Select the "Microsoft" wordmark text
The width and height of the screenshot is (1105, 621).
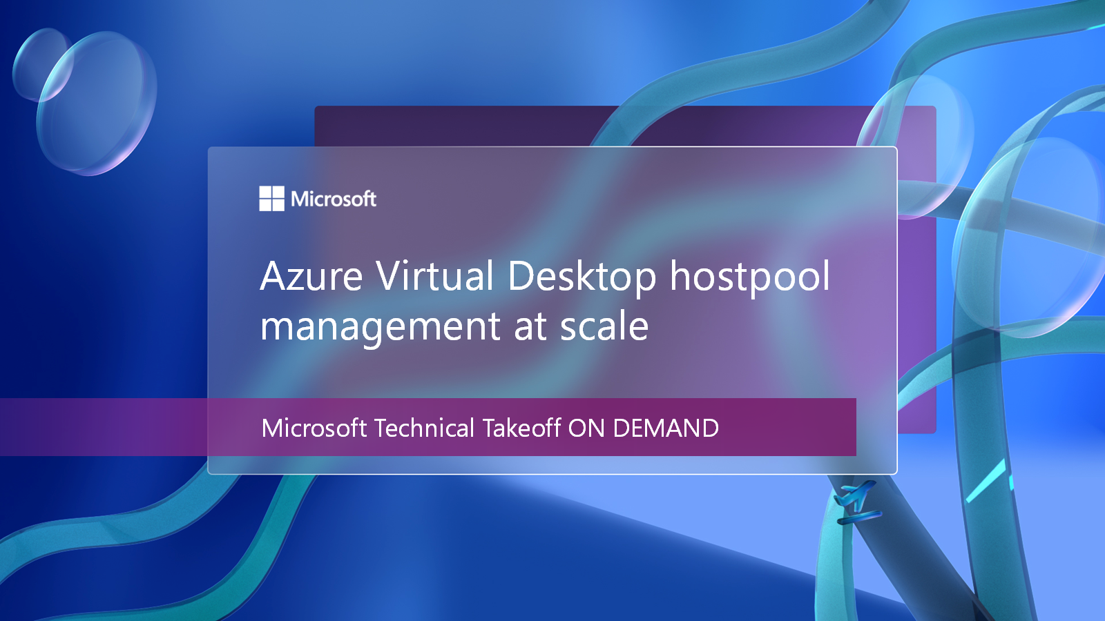(x=334, y=199)
